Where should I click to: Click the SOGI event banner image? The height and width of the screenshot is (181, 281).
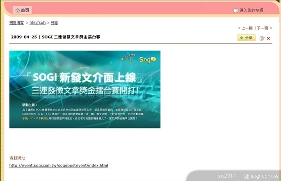(x=85, y=89)
